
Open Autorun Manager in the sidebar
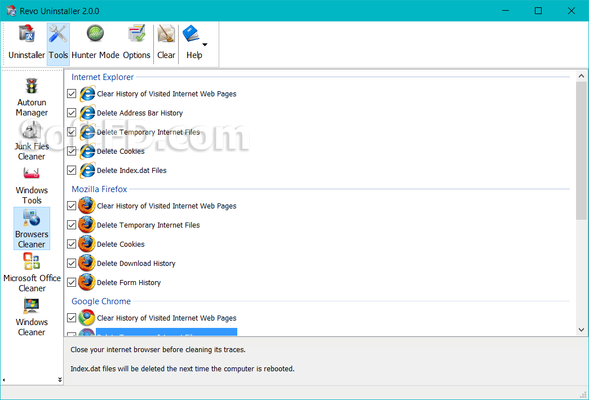tap(32, 97)
